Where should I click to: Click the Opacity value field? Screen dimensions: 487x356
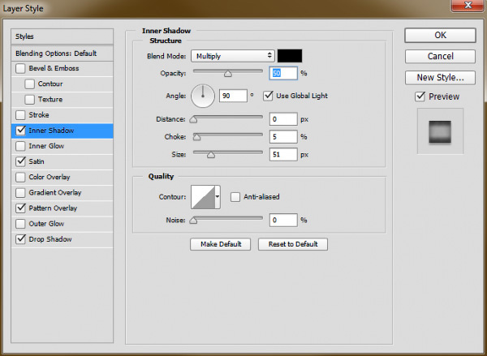point(283,73)
